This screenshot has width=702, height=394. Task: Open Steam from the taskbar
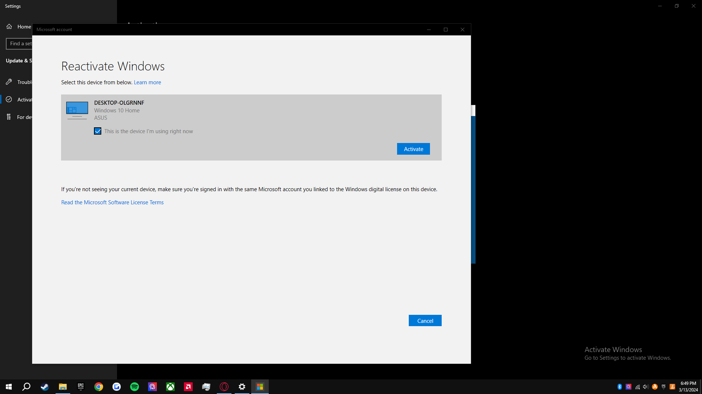tap(45, 386)
